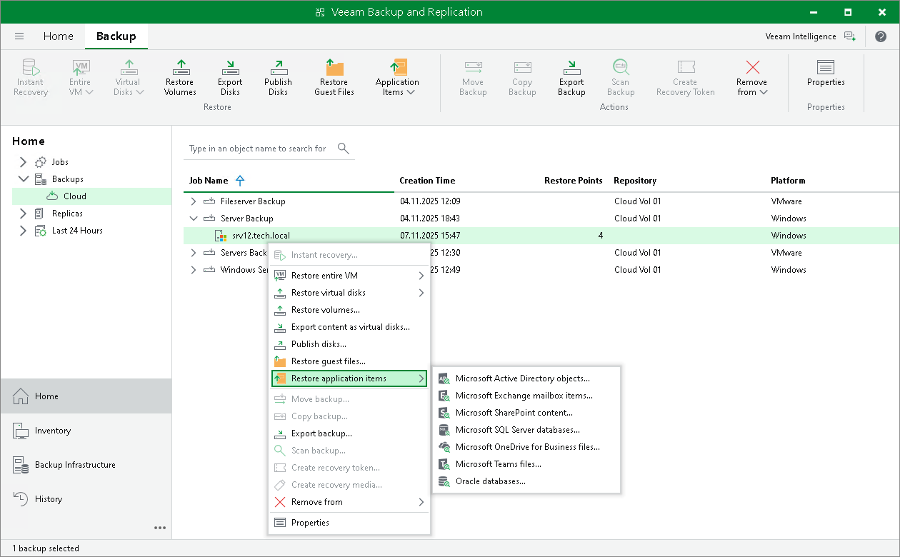Expand the Windows Servers row
This screenshot has height=557, width=900.
(x=194, y=270)
